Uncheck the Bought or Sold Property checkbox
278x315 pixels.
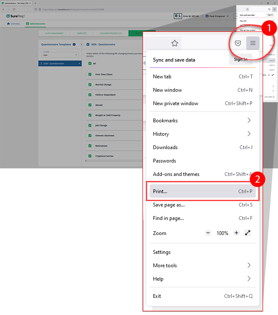[x=90, y=115]
